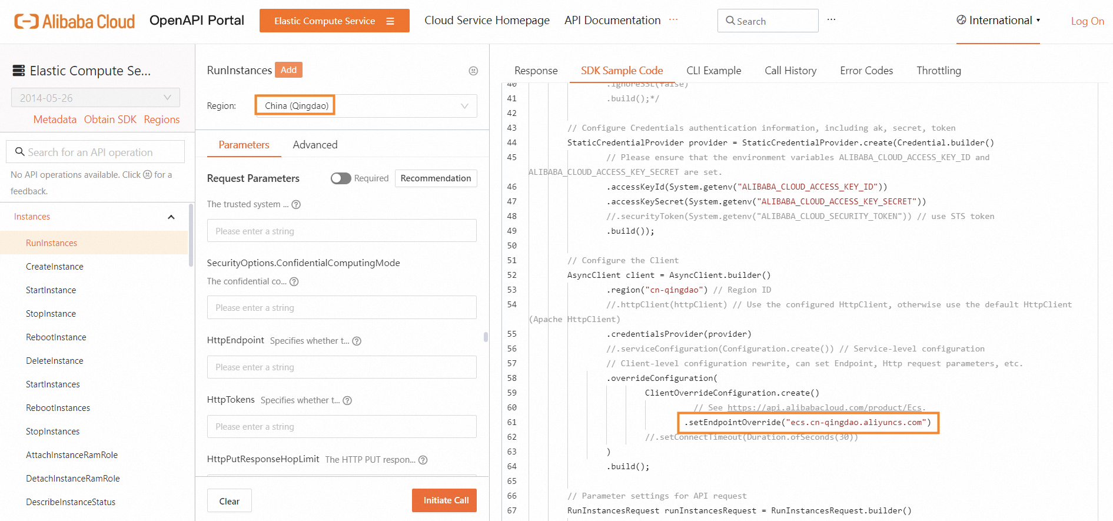Screen dimensions: 1113x521
Task: Open the Region China (Qingdao) dropdown
Action: (x=366, y=106)
